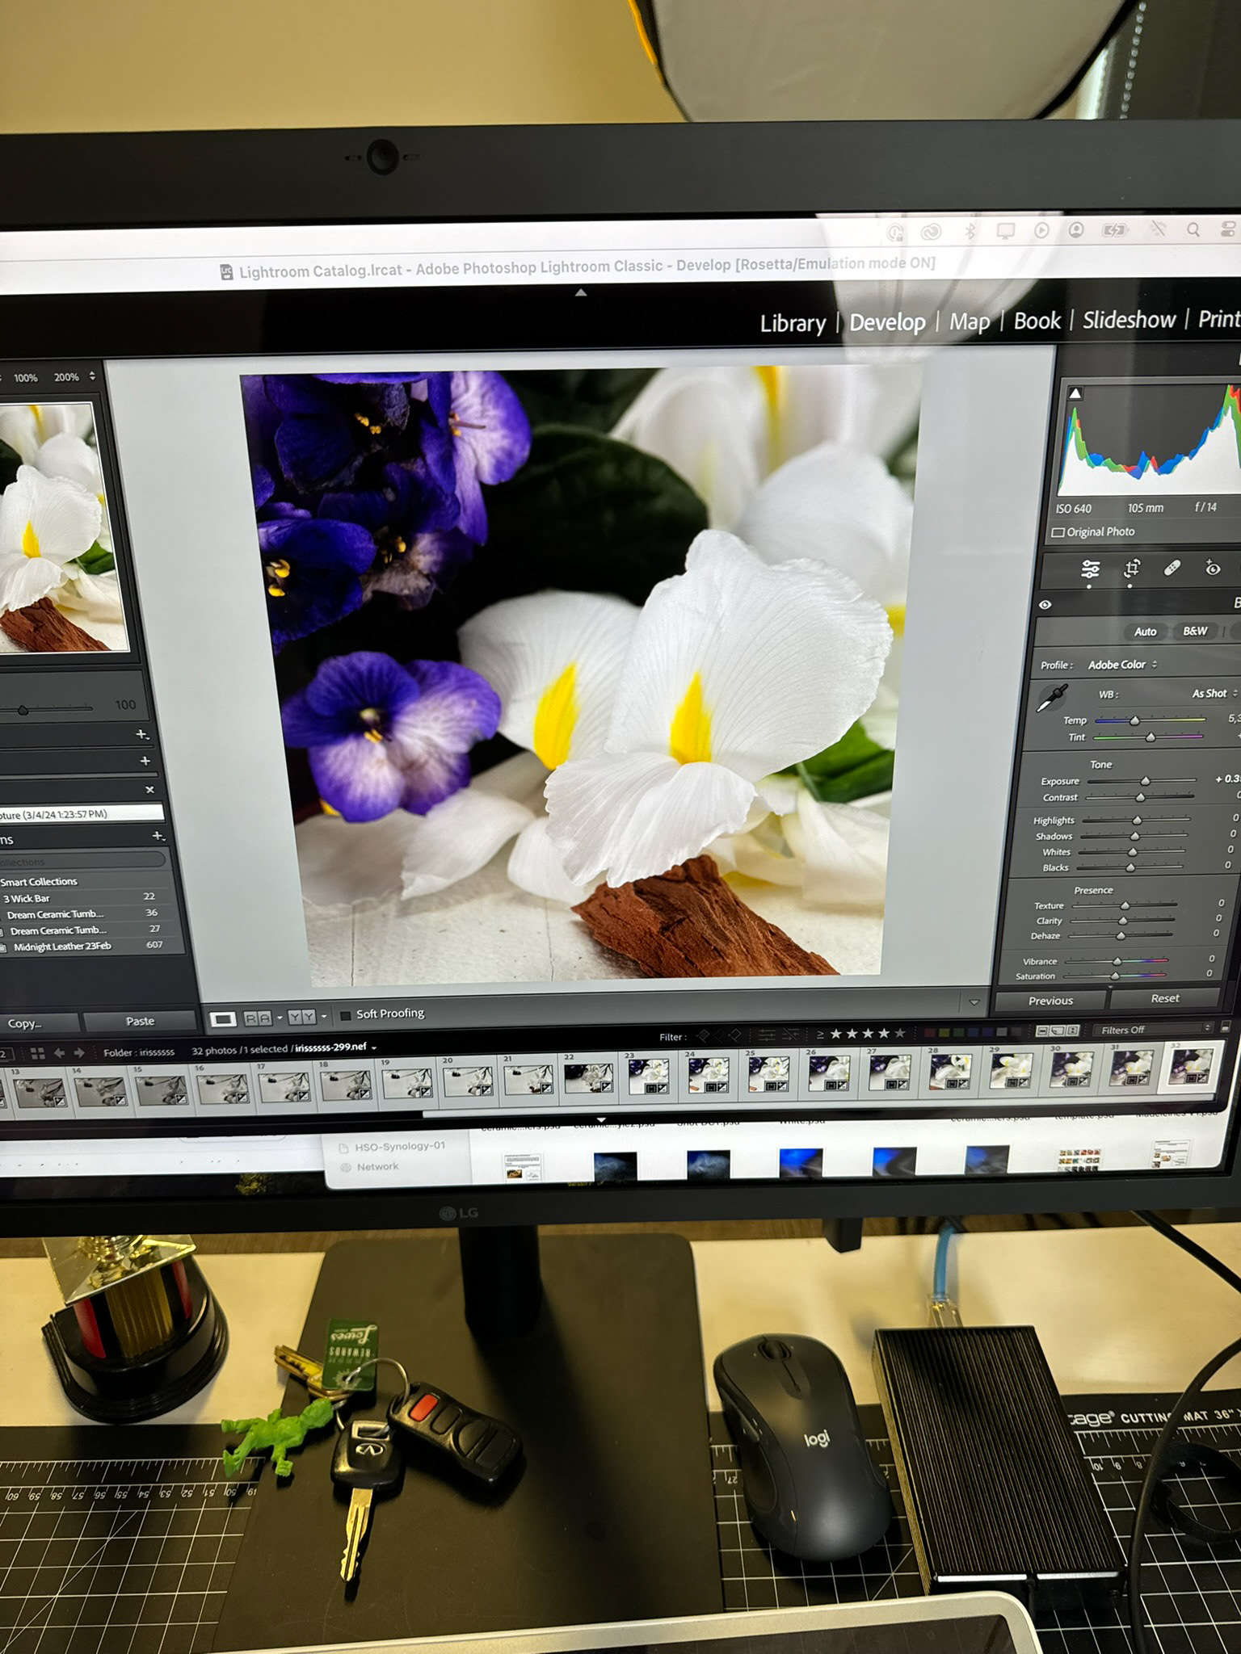Open Reference view R|A icon
Viewport: 1241px width, 1654px height.
click(x=257, y=1018)
